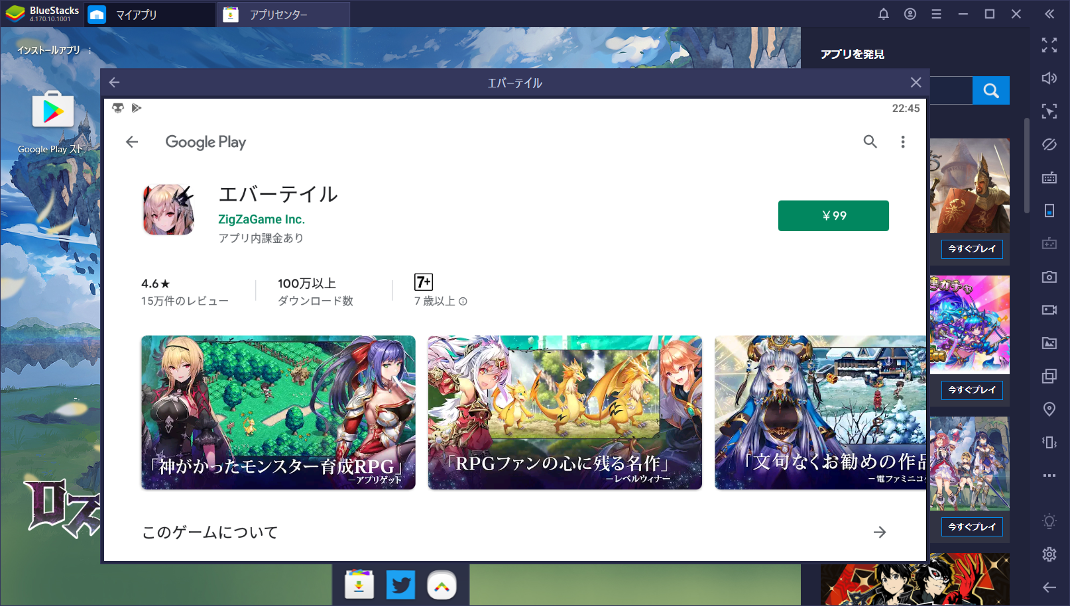Take a screenshot with camera icon

[x=1049, y=277]
